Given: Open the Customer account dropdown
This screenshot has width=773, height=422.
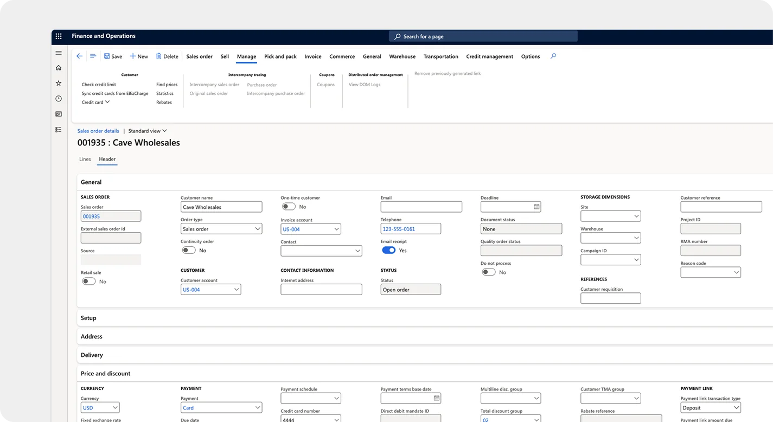Looking at the screenshot, I should click(237, 290).
